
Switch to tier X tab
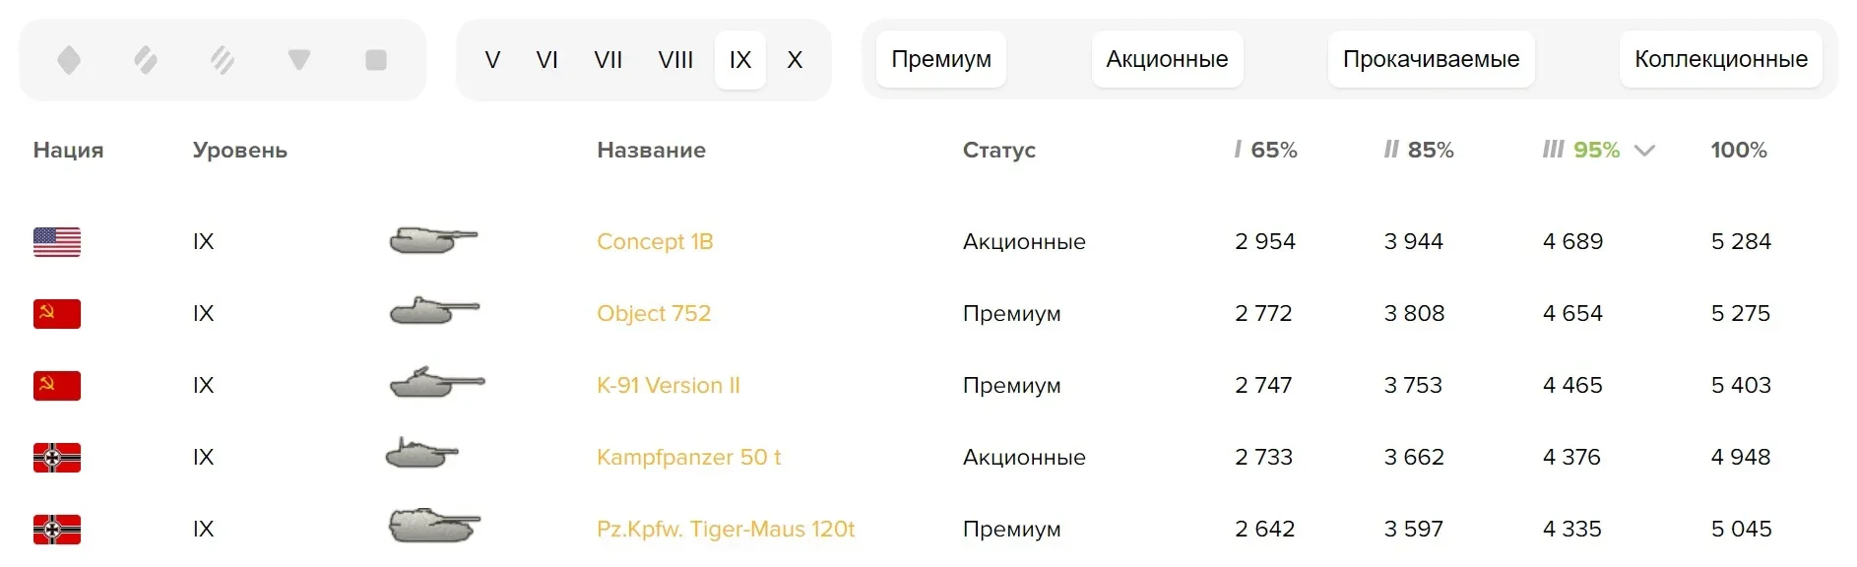coord(795,60)
